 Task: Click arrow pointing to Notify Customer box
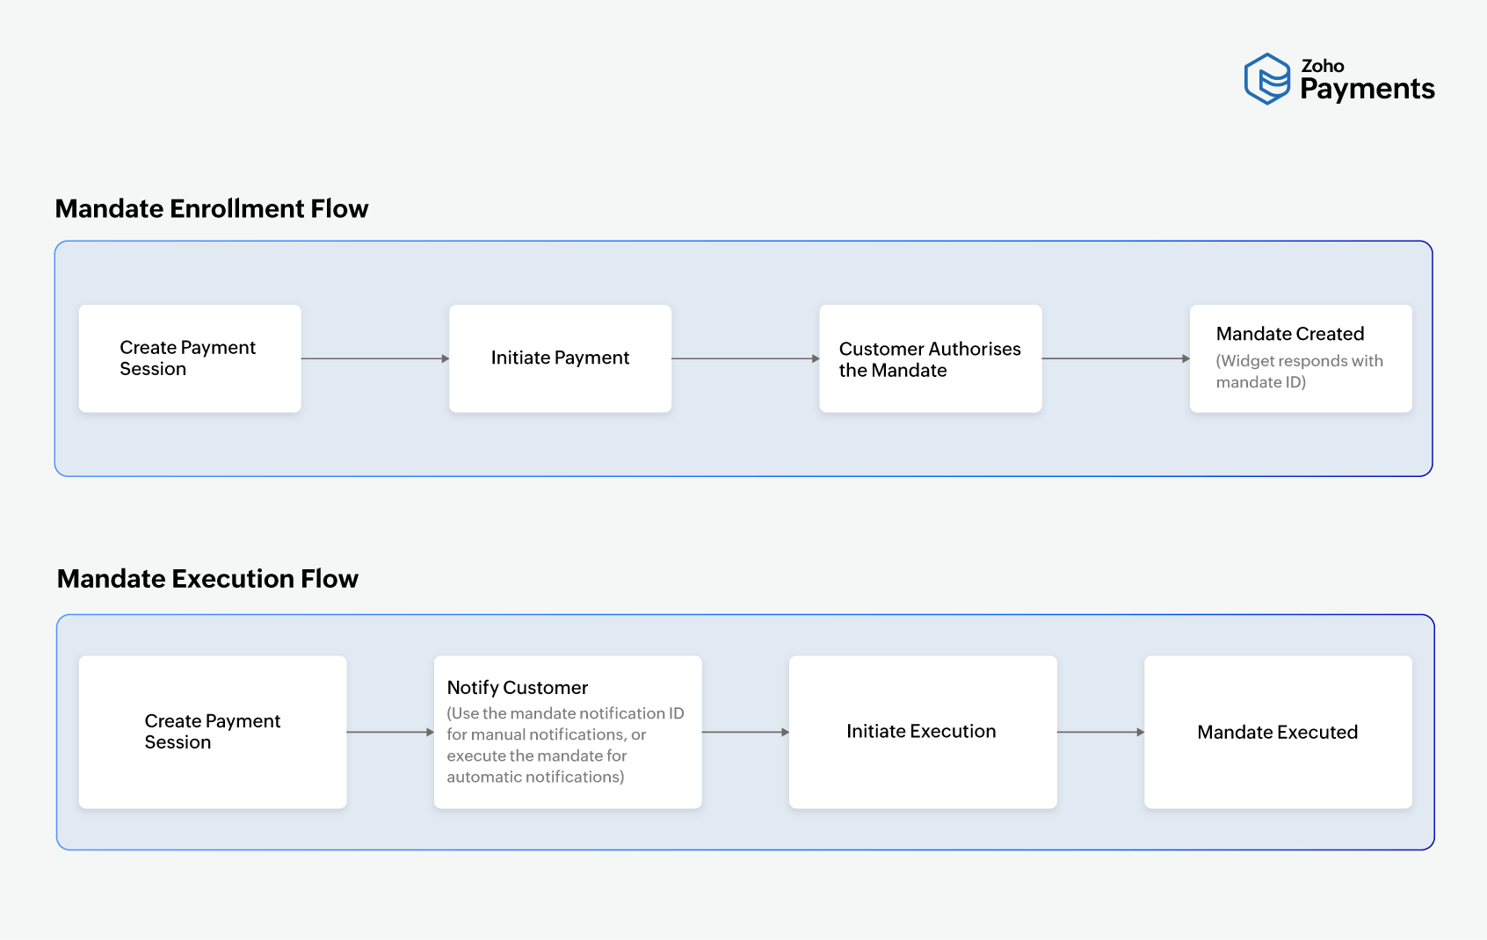pyautogui.click(x=390, y=732)
